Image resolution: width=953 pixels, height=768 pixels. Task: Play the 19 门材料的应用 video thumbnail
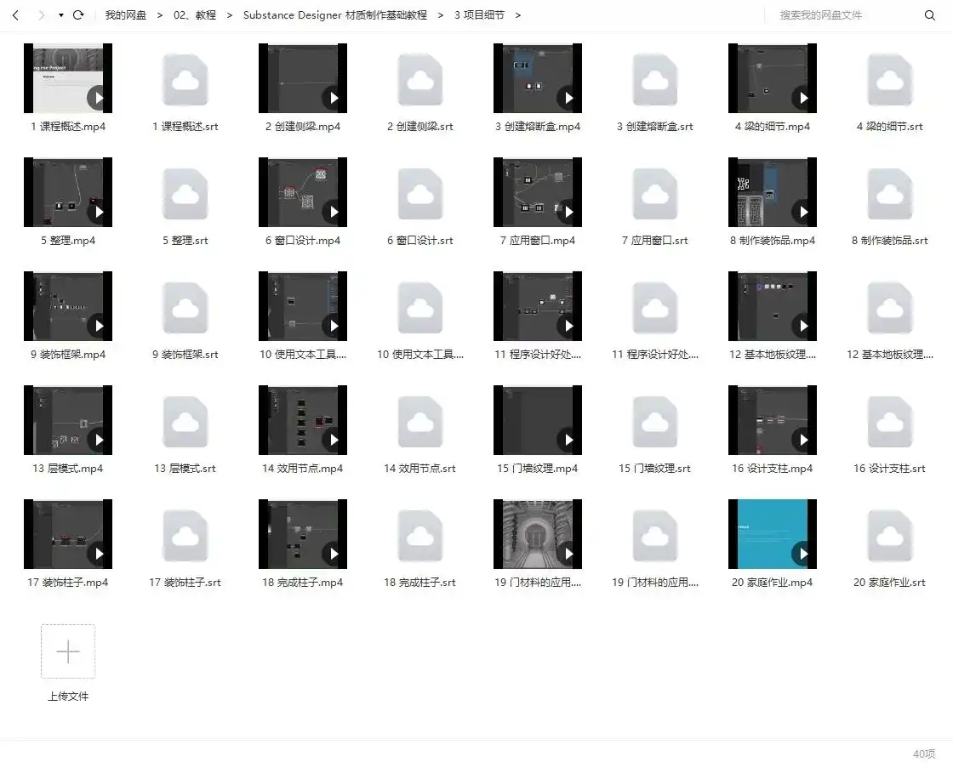pyautogui.click(x=538, y=534)
